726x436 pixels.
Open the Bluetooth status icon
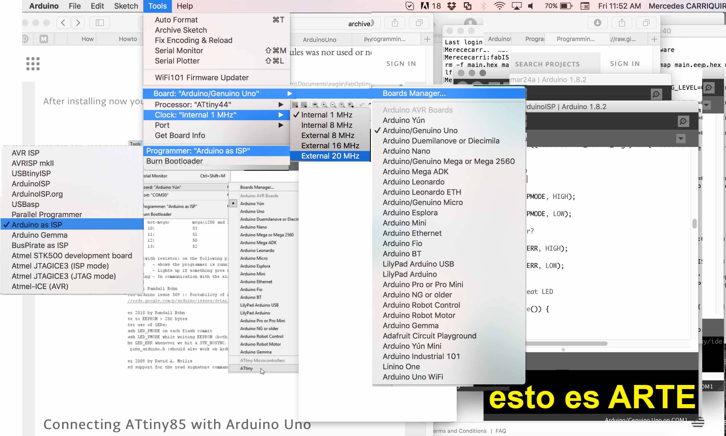pos(484,6)
